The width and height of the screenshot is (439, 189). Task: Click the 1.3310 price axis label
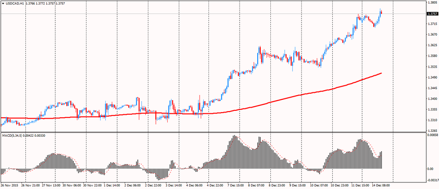(432, 120)
